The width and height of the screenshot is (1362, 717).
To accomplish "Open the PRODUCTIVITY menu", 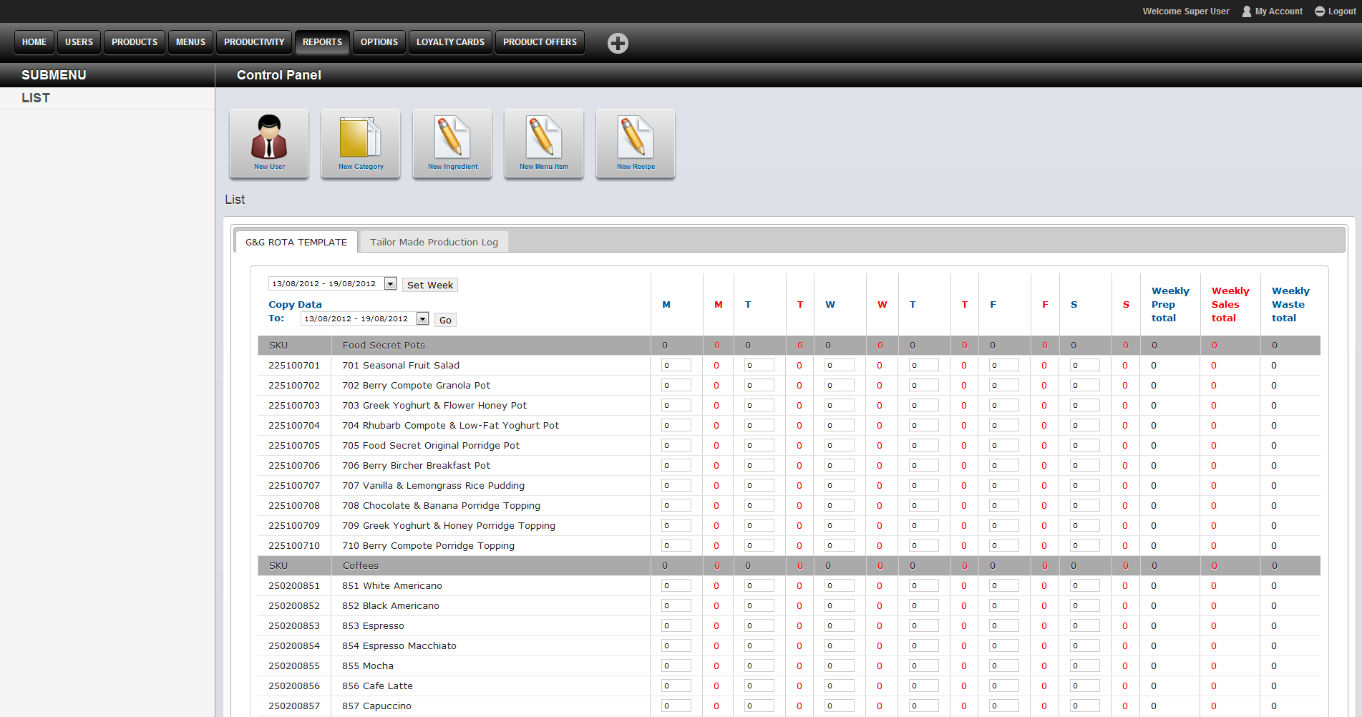I will tap(254, 42).
